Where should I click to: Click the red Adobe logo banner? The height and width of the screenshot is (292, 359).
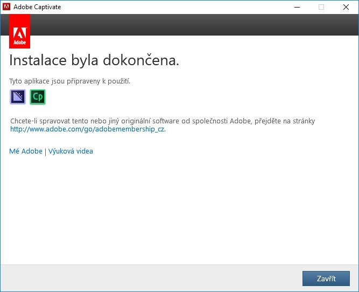point(19,31)
